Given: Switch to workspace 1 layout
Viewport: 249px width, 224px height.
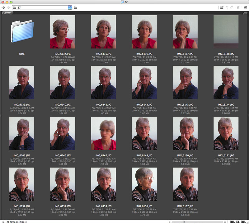Looking at the screenshot, I should pos(232,222).
